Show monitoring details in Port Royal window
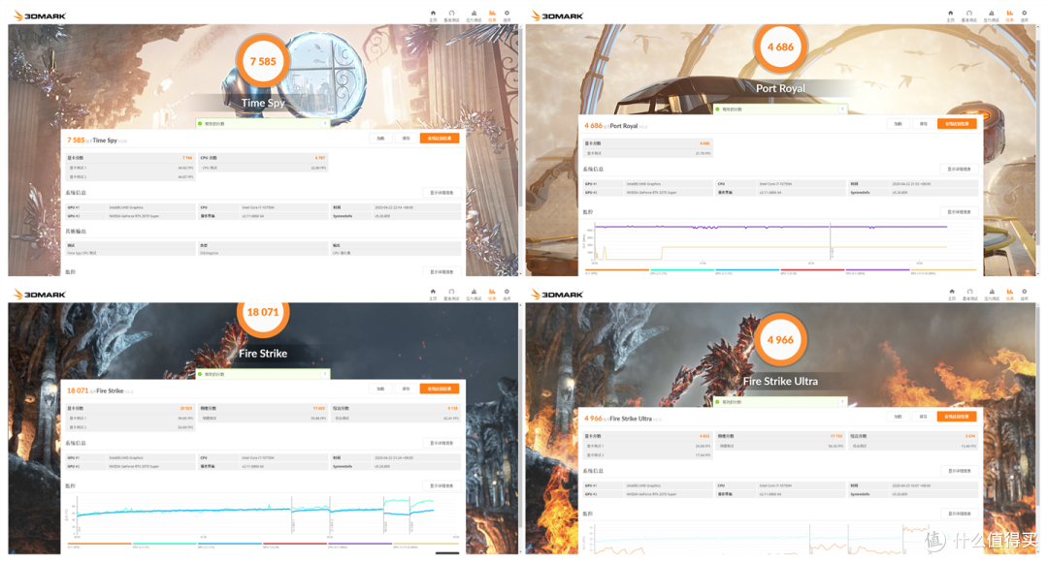Screen dimensions: 1048x562 click(x=959, y=211)
